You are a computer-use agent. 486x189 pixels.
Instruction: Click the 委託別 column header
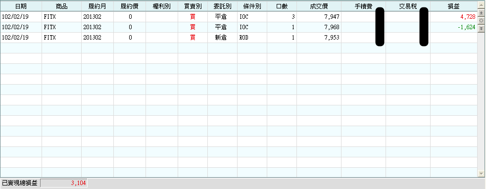pyautogui.click(x=222, y=6)
